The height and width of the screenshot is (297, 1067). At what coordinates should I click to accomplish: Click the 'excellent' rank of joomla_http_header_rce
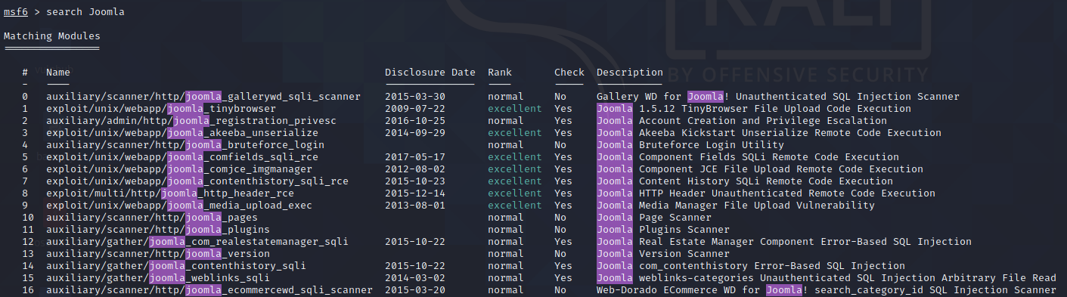[x=515, y=193]
